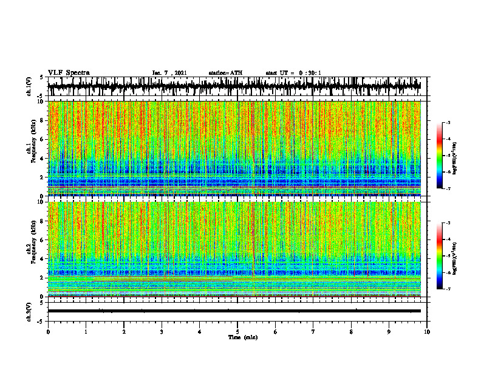Click the ch.2 frequency tick label 2
The height and width of the screenshot is (372, 481).
click(43, 278)
